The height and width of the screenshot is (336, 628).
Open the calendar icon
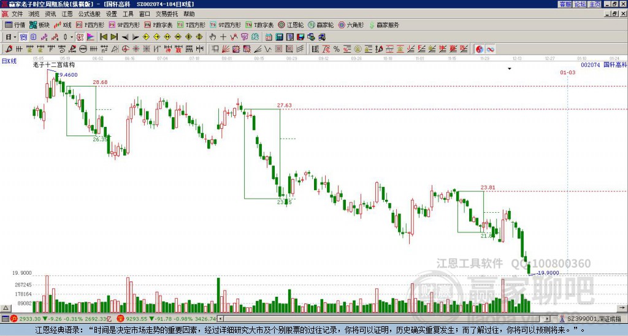[x=269, y=37]
